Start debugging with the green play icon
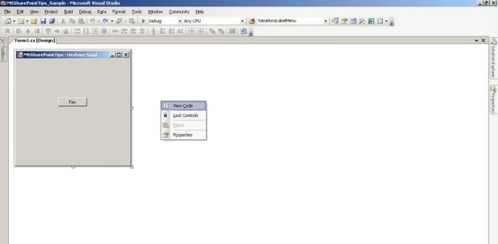Viewport: 498px width, 244px height. [143, 21]
